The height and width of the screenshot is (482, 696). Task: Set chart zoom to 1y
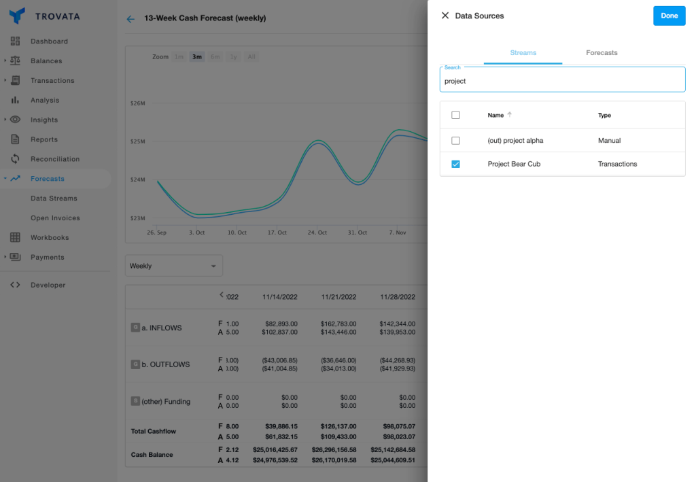click(234, 57)
